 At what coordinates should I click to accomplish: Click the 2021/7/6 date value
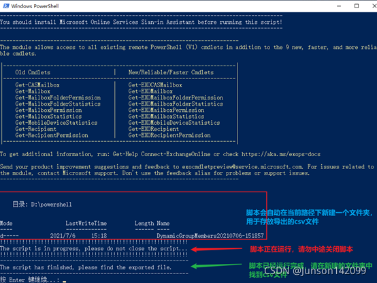click(63, 236)
